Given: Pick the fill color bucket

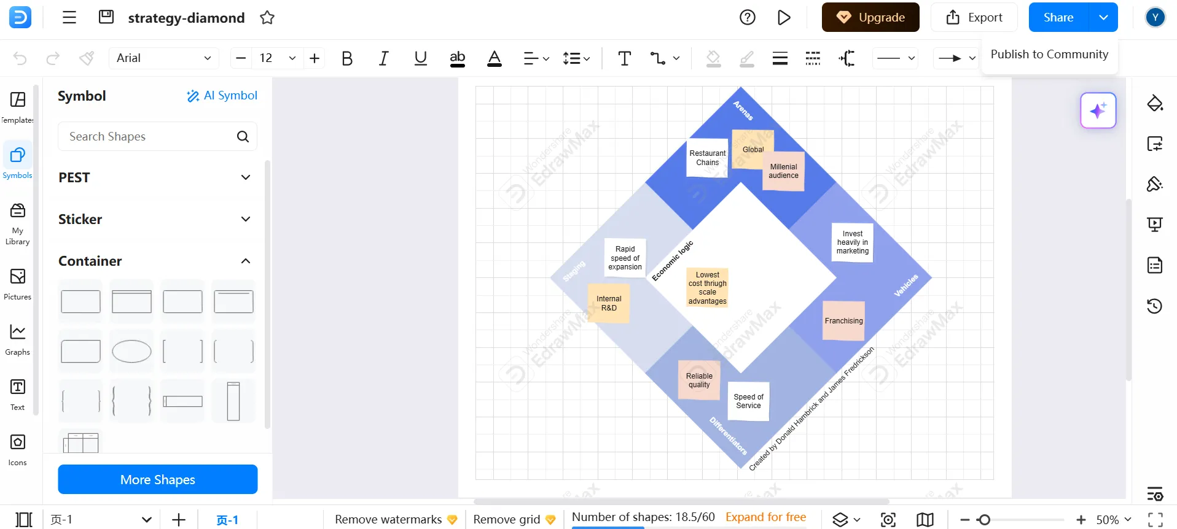Looking at the screenshot, I should [x=713, y=58].
